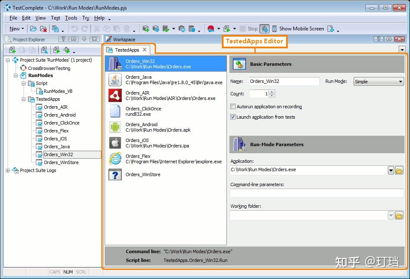Open the Application path dropdown arrow
410x279 pixels.
(x=391, y=171)
